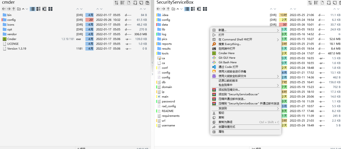Expand the 在 Command Shell 中打开 submenu arrow
Viewport: 341px width, 149px height.
278,40
